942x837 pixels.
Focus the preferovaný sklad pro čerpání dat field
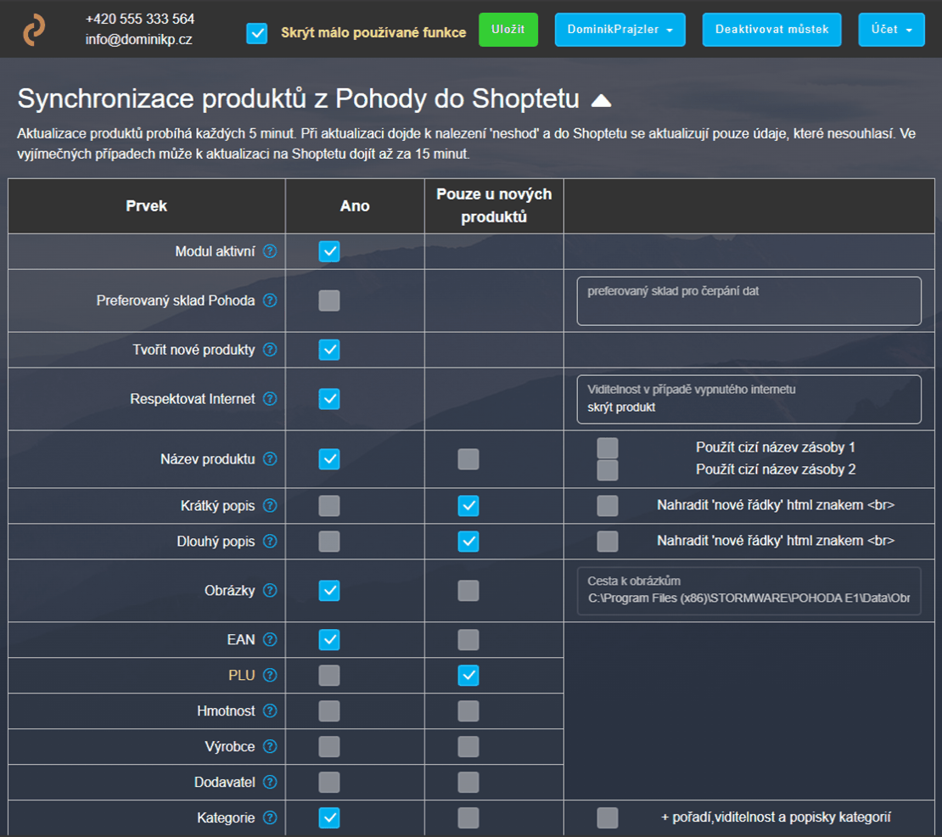(749, 301)
